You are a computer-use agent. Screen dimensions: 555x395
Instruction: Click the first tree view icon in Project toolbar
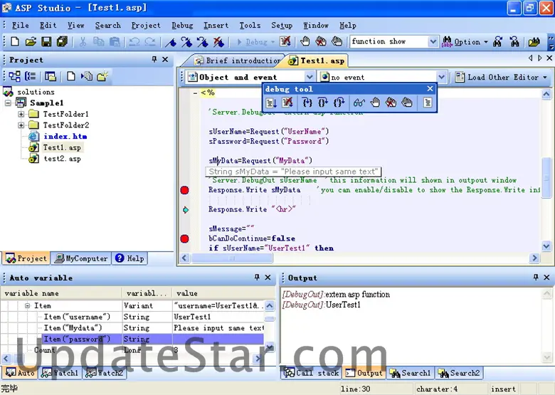(14, 76)
